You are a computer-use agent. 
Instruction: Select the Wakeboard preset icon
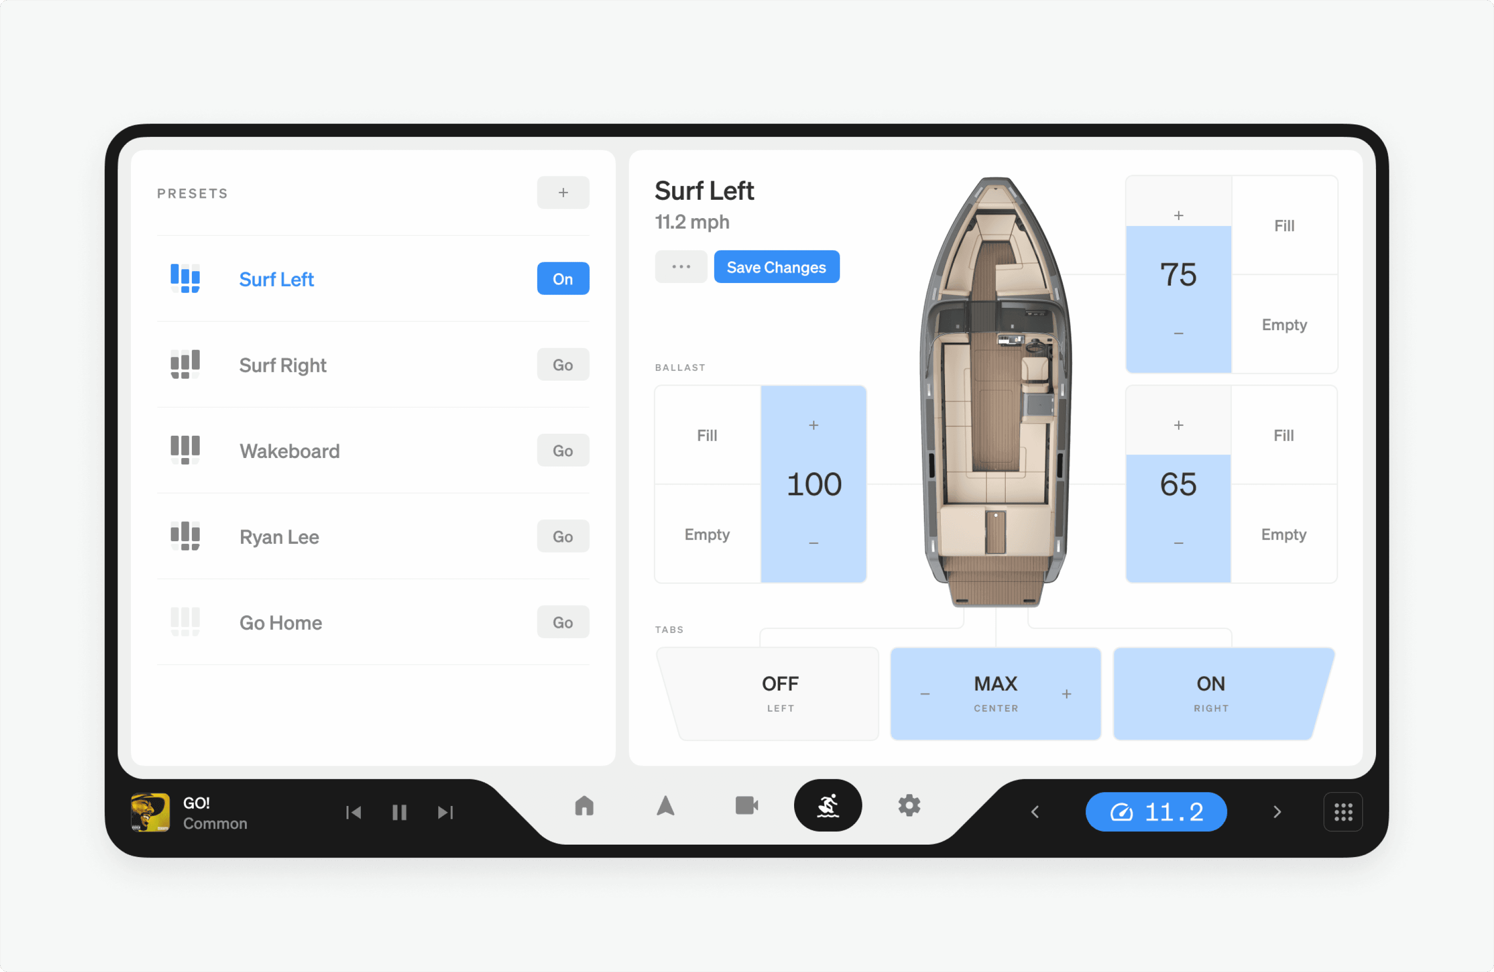click(185, 450)
